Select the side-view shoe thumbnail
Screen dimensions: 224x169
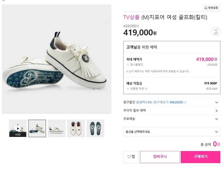(x=57, y=128)
